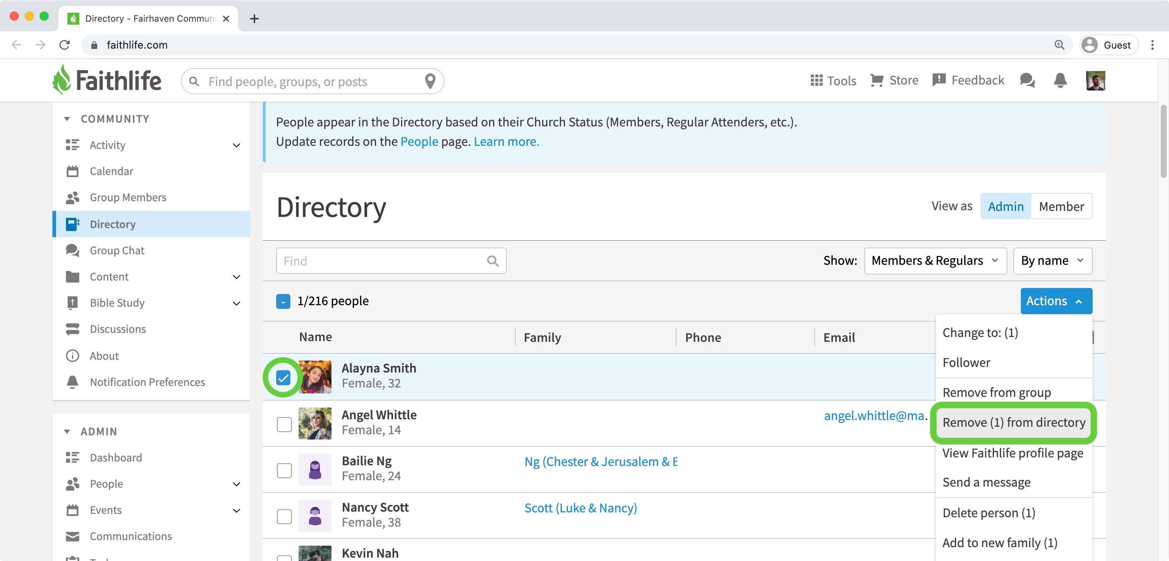Click the Dashboard icon under Admin
Image resolution: width=1169 pixels, height=561 pixels.
(x=73, y=457)
